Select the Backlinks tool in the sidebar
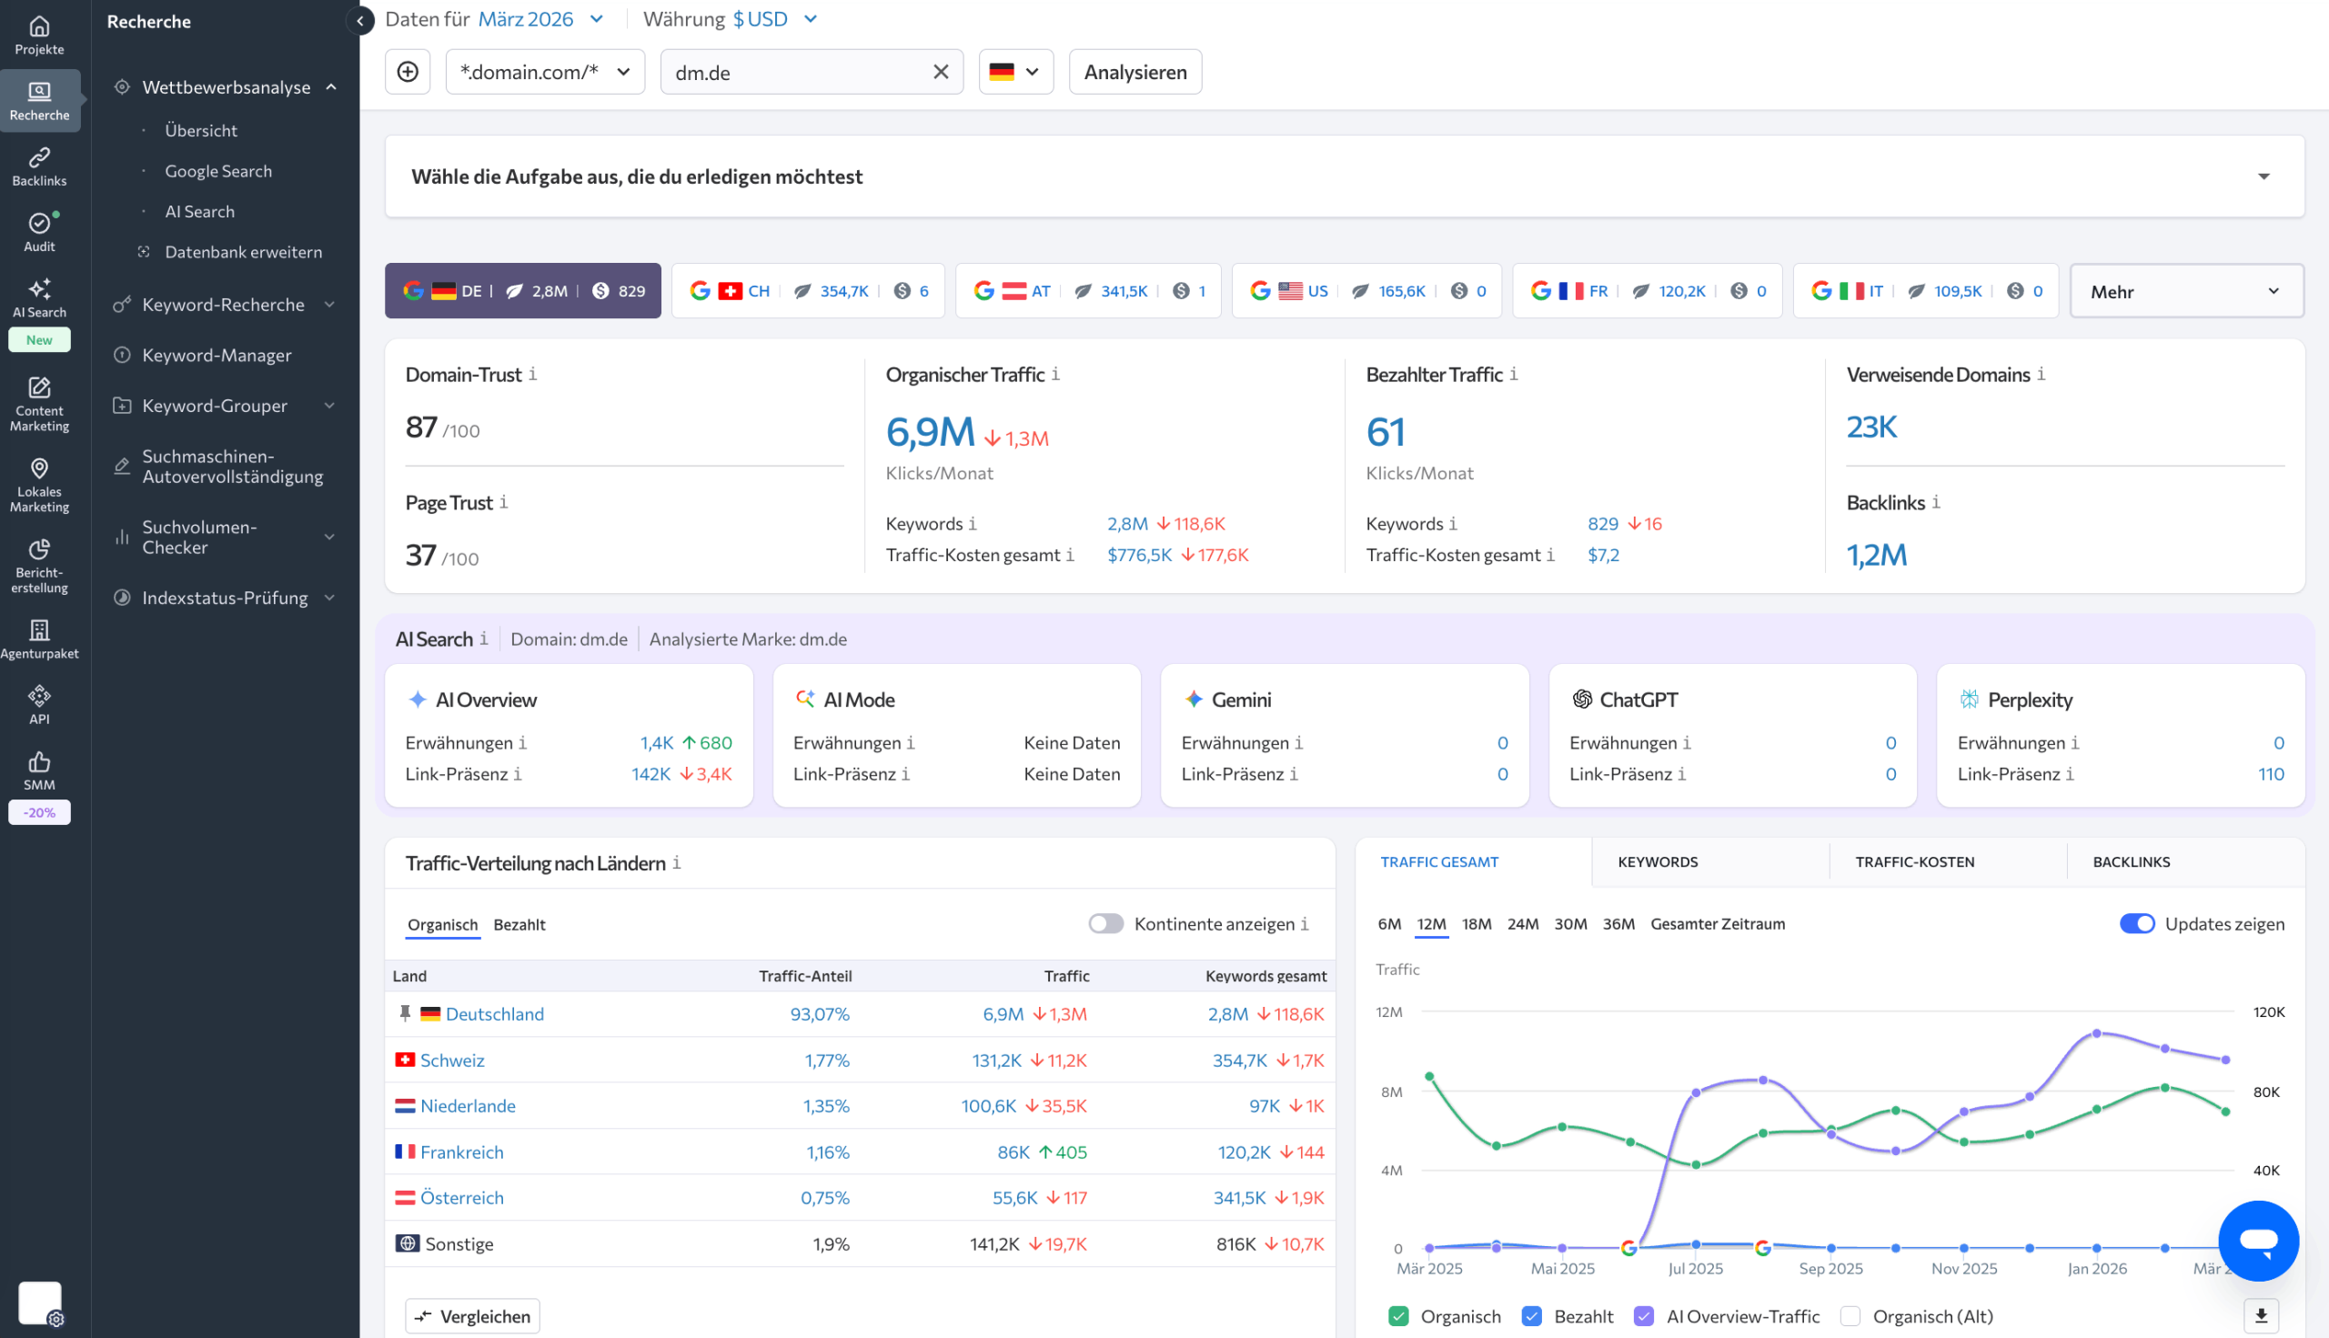This screenshot has width=2329, height=1338. [38, 166]
